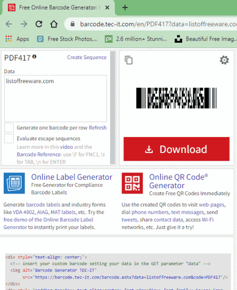Click the img src URL code line

[x=125, y=277]
